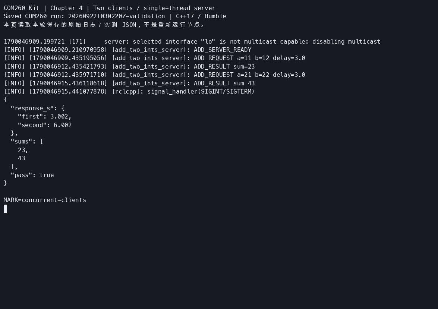Click the value 43 in sums
Image resolution: width=438 pixels, height=309 pixels.
[x=22, y=158]
